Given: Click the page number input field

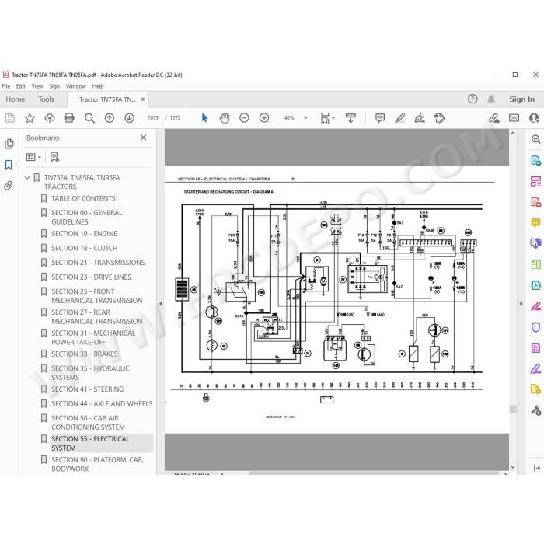Looking at the screenshot, I should pyautogui.click(x=152, y=118).
